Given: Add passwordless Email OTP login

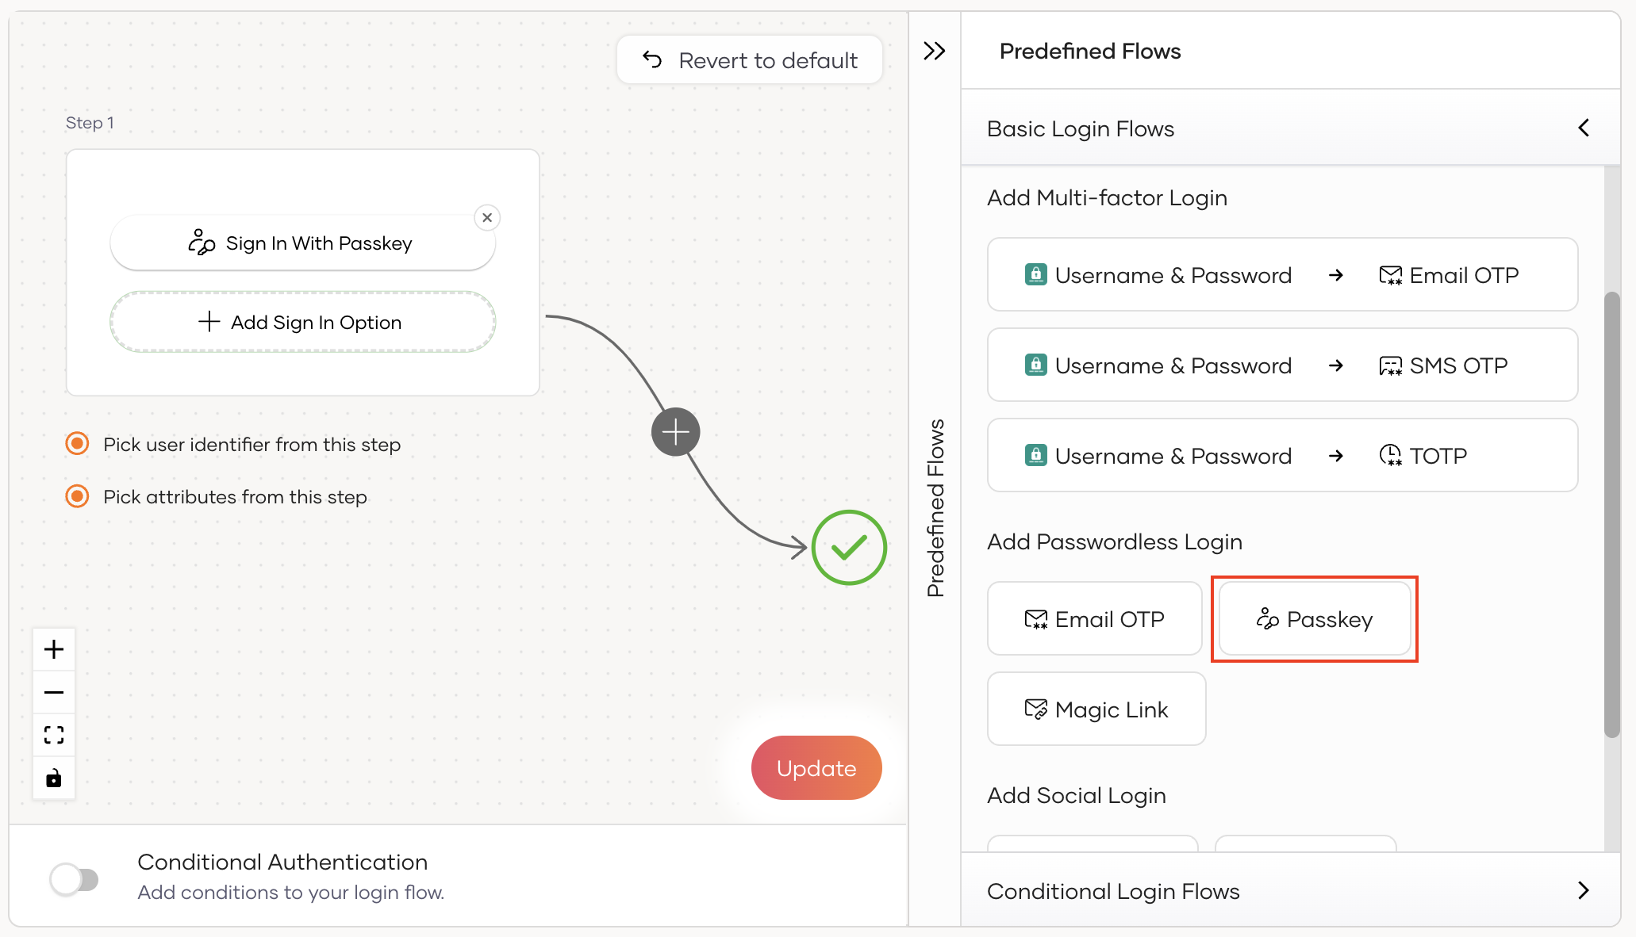Looking at the screenshot, I should coord(1095,618).
